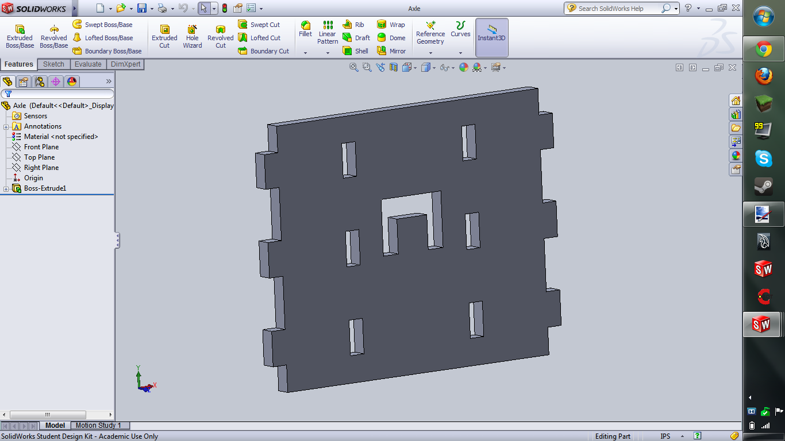Select the Rib feature
785x441 pixels.
pos(353,25)
